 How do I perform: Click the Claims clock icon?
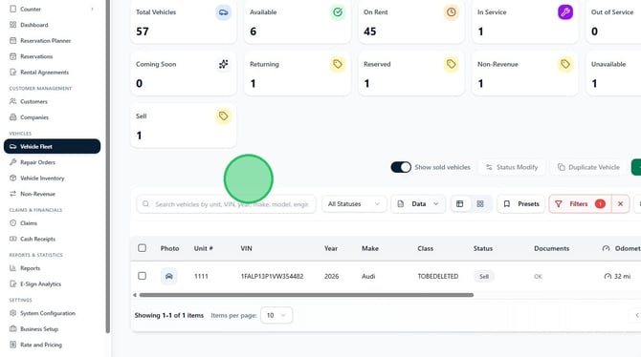[13, 222]
